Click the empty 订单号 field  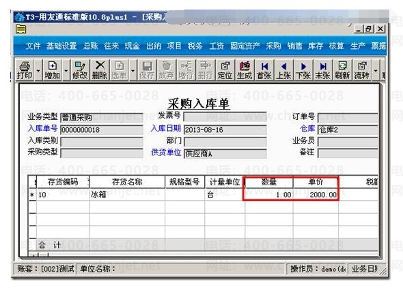tap(348, 118)
